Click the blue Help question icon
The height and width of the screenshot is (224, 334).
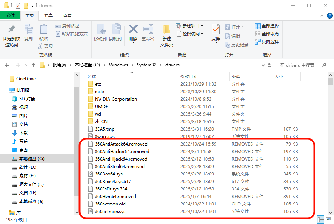[329, 16]
